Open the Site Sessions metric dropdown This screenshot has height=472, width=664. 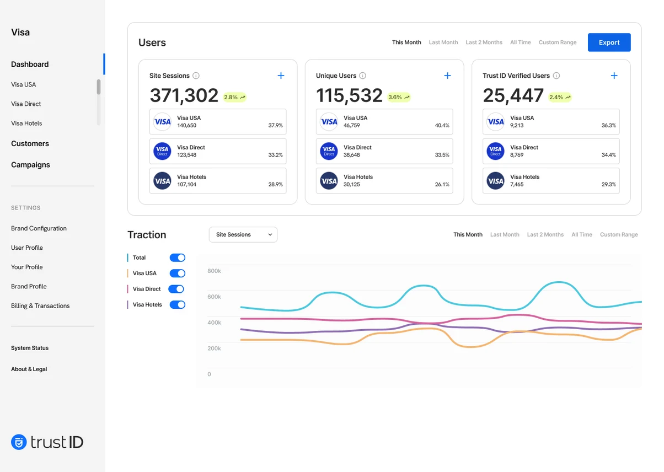pyautogui.click(x=243, y=234)
